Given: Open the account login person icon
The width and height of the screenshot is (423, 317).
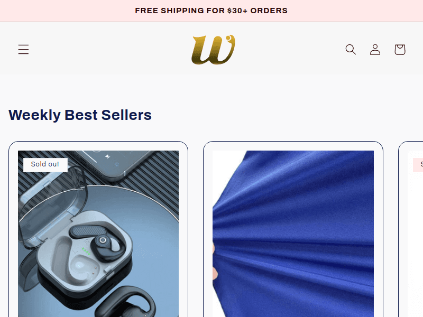Looking at the screenshot, I should (x=375, y=50).
